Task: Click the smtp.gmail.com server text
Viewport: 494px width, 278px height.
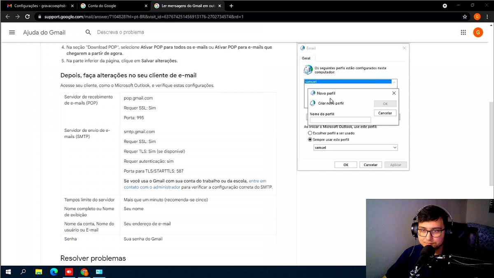Action: tap(139, 132)
